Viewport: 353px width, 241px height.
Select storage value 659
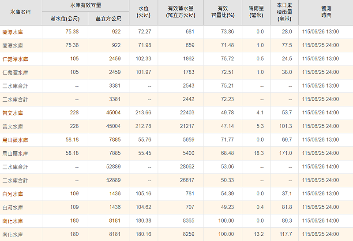point(190,45)
